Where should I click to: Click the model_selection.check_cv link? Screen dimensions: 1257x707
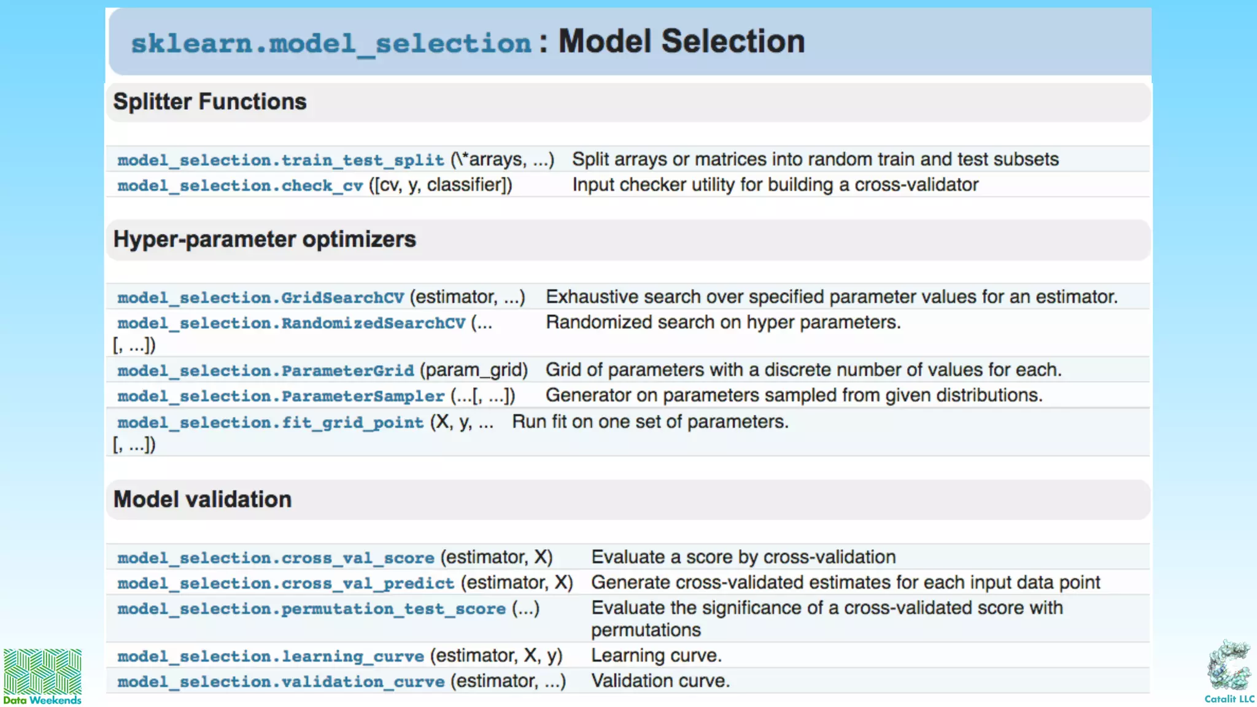[x=240, y=185]
